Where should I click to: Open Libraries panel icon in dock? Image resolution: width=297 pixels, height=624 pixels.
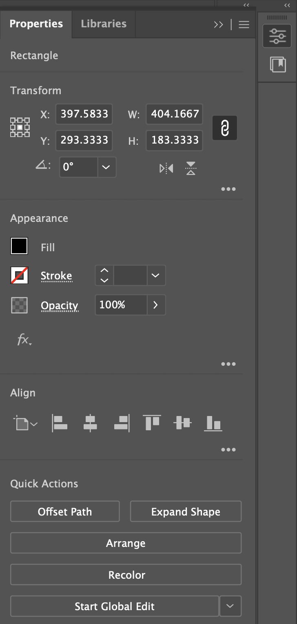[x=278, y=64]
